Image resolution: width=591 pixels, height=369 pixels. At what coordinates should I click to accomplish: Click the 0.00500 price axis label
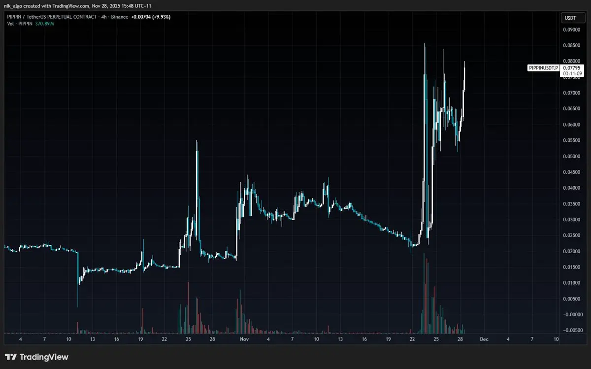point(572,299)
